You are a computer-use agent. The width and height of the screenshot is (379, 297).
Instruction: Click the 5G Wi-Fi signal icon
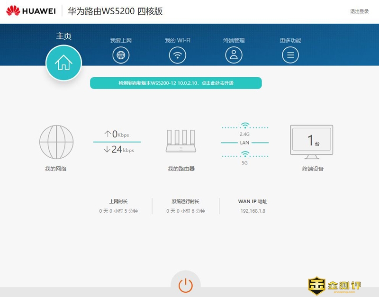[x=244, y=154]
